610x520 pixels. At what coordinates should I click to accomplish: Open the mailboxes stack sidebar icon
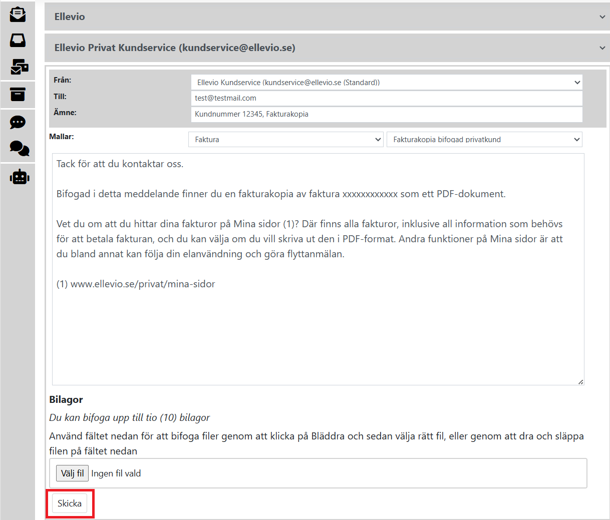coord(19,67)
